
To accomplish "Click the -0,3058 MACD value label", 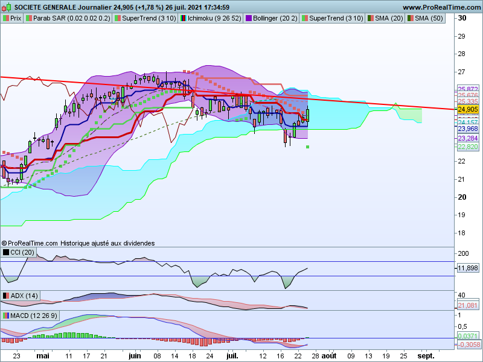I will pyautogui.click(x=469, y=345).
